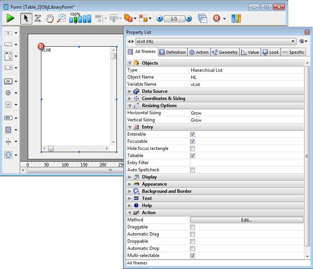Image resolution: width=313 pixels, height=269 pixels.
Task: Click the next page arrow button
Action: coord(189,18)
